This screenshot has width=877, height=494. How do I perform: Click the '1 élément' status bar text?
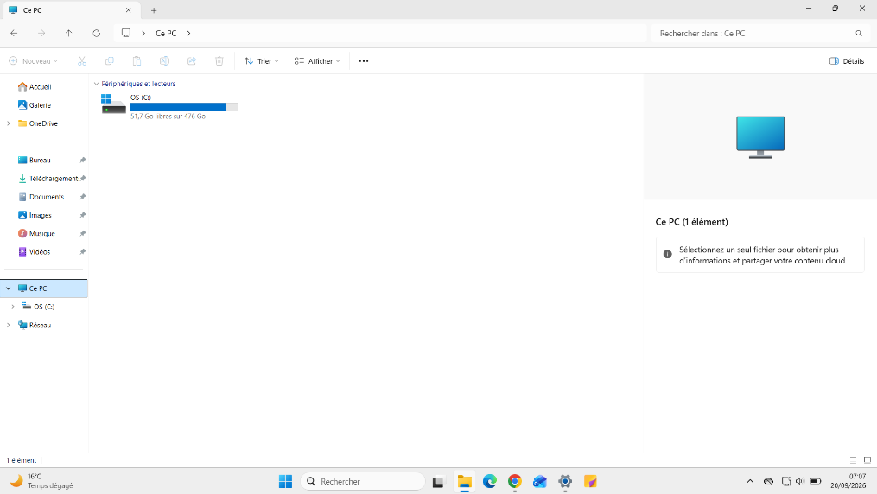point(22,460)
